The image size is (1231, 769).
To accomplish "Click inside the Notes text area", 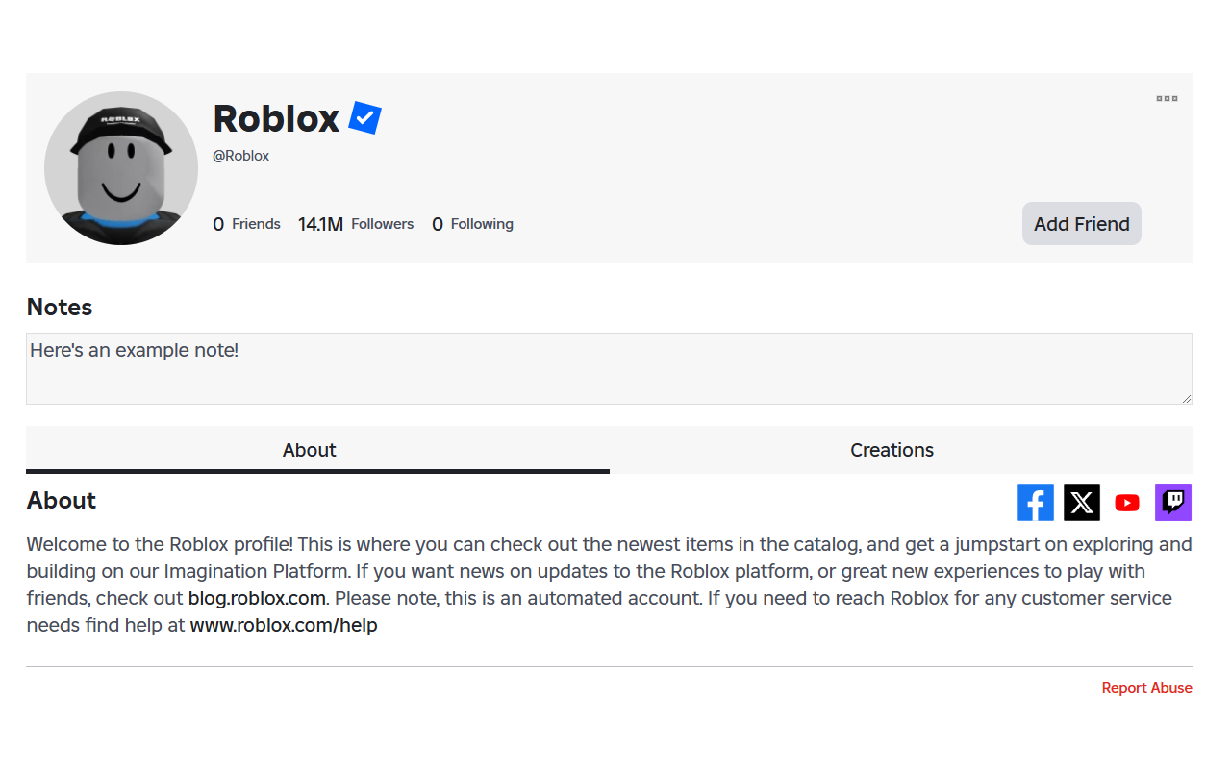I will point(609,368).
